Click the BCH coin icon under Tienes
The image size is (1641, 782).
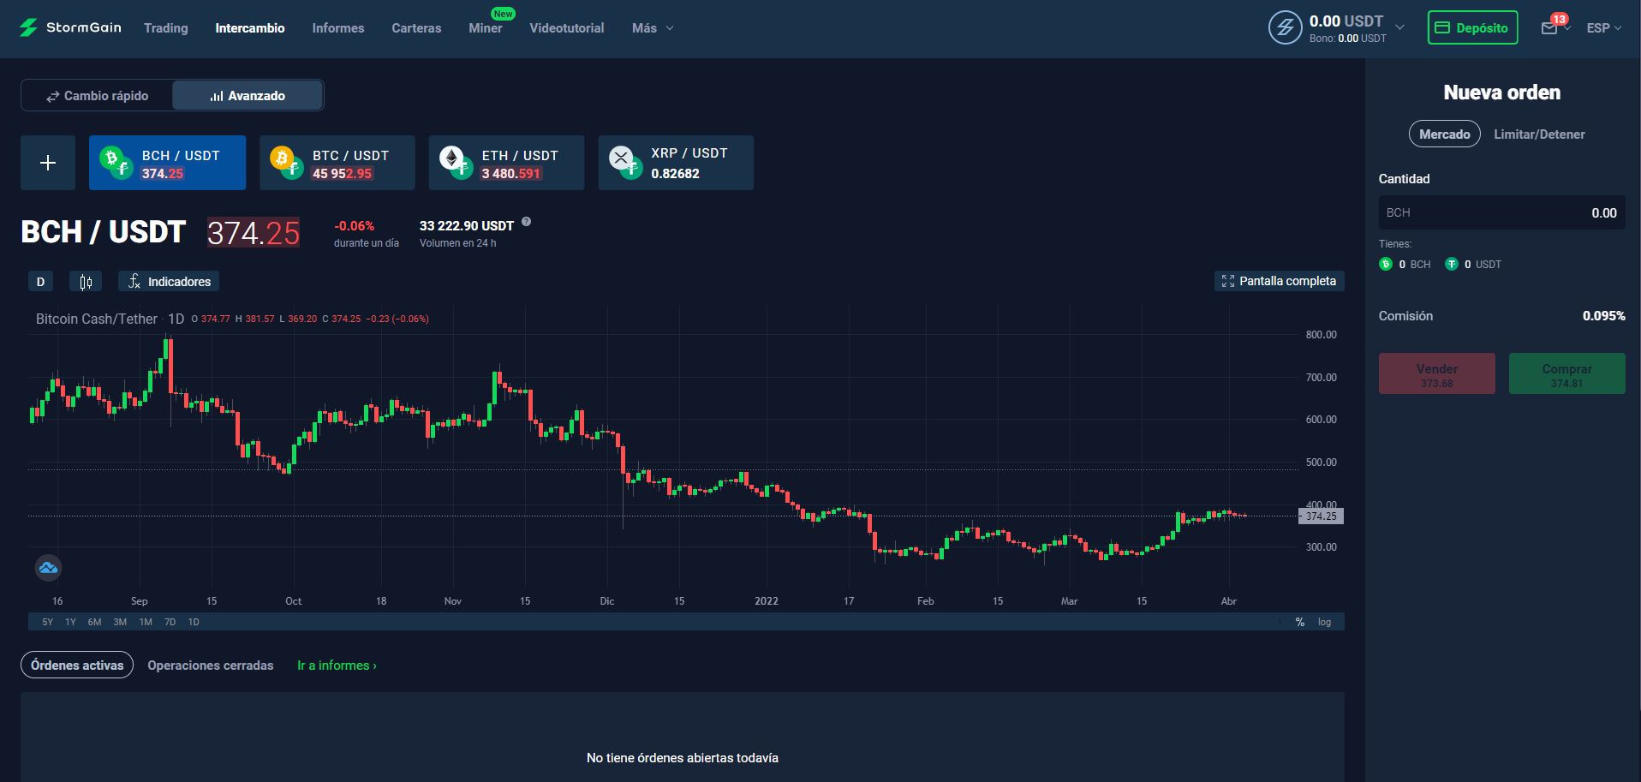1386,264
